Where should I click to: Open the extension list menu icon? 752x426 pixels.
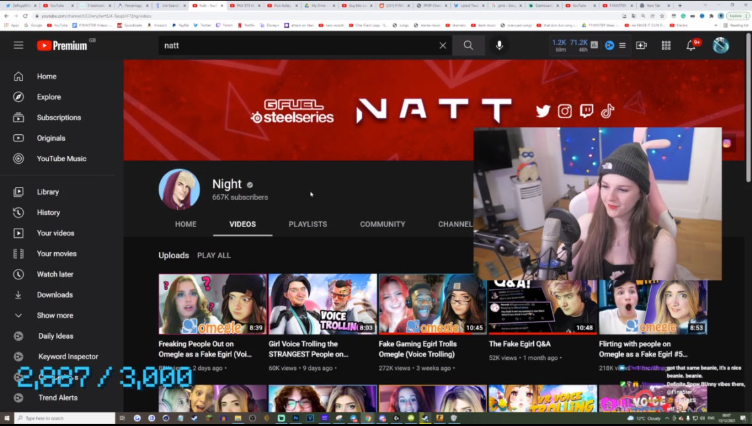[x=622, y=46]
